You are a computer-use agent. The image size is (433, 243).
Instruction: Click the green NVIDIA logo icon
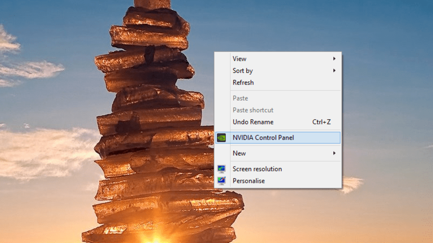222,138
